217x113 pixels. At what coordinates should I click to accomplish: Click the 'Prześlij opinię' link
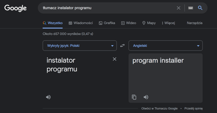pos(193,108)
